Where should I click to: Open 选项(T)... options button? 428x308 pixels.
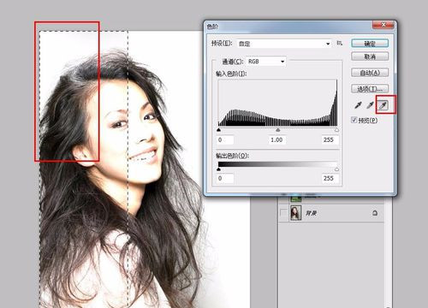[370, 89]
